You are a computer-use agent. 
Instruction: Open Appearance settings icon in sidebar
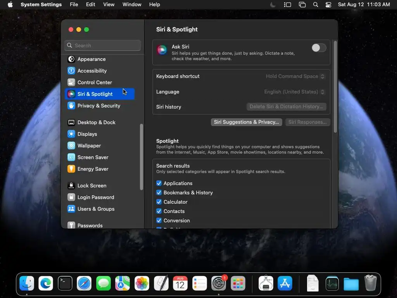[71, 59]
